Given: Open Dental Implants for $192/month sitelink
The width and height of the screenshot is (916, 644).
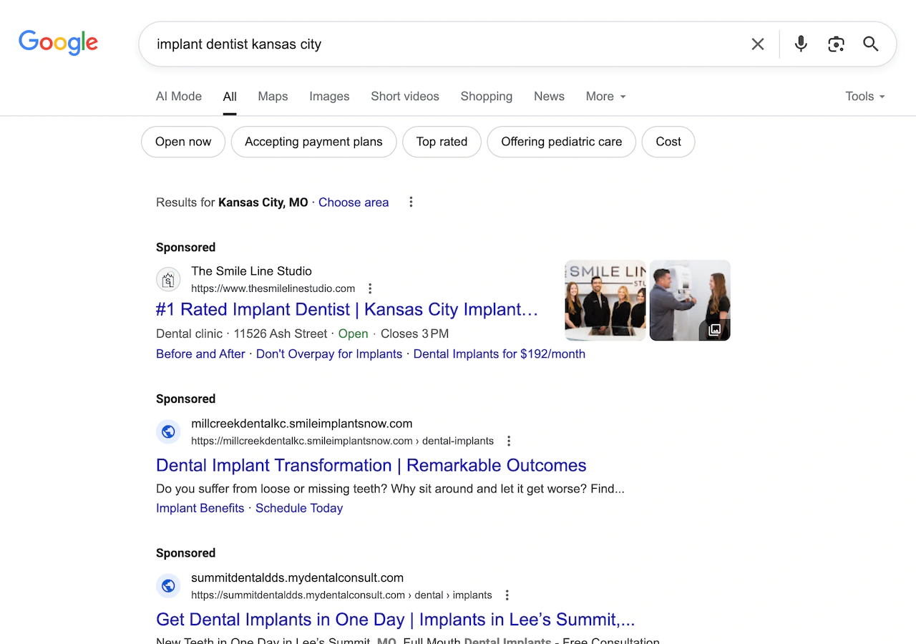Looking at the screenshot, I should pos(500,354).
